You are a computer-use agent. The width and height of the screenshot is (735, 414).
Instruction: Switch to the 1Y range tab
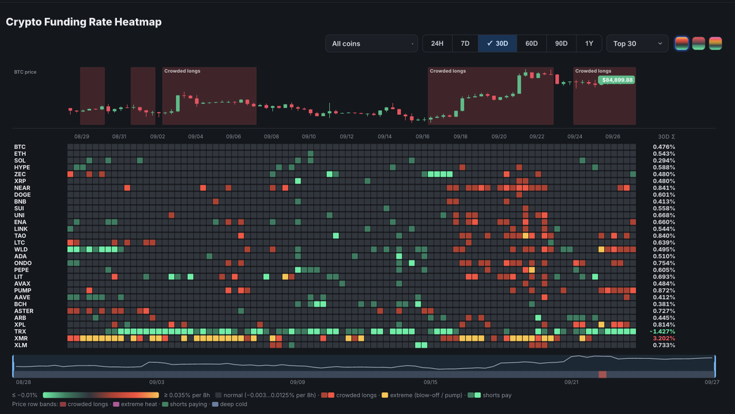(589, 43)
